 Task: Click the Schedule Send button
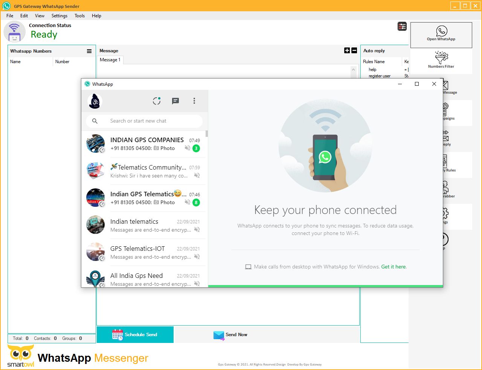(x=135, y=335)
